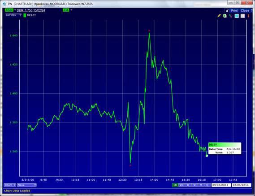Switch to the 2D time range
The image size is (255, 196).
coord(182,185)
